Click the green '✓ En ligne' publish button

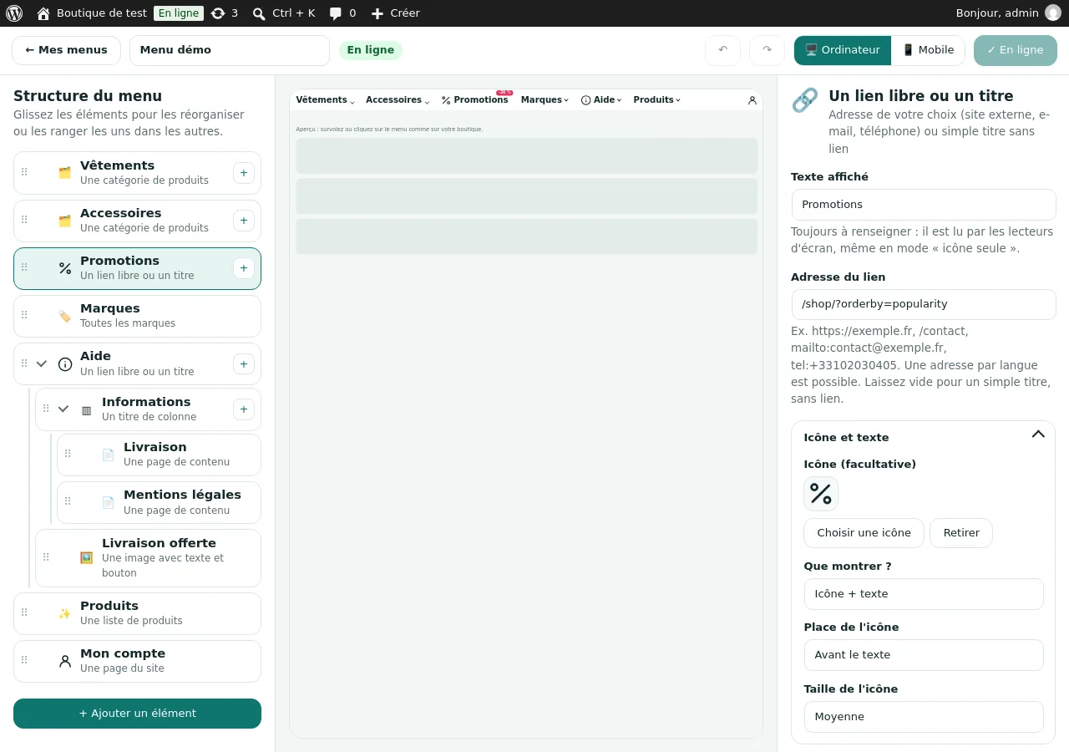click(x=1016, y=50)
